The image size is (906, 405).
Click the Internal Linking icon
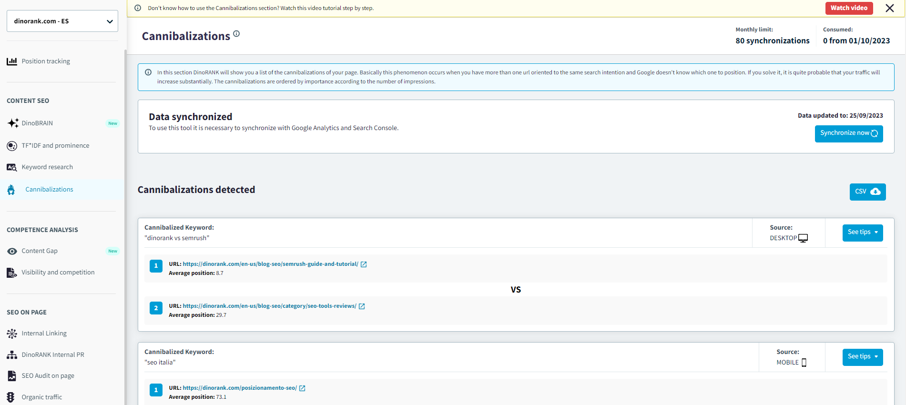pos(12,334)
